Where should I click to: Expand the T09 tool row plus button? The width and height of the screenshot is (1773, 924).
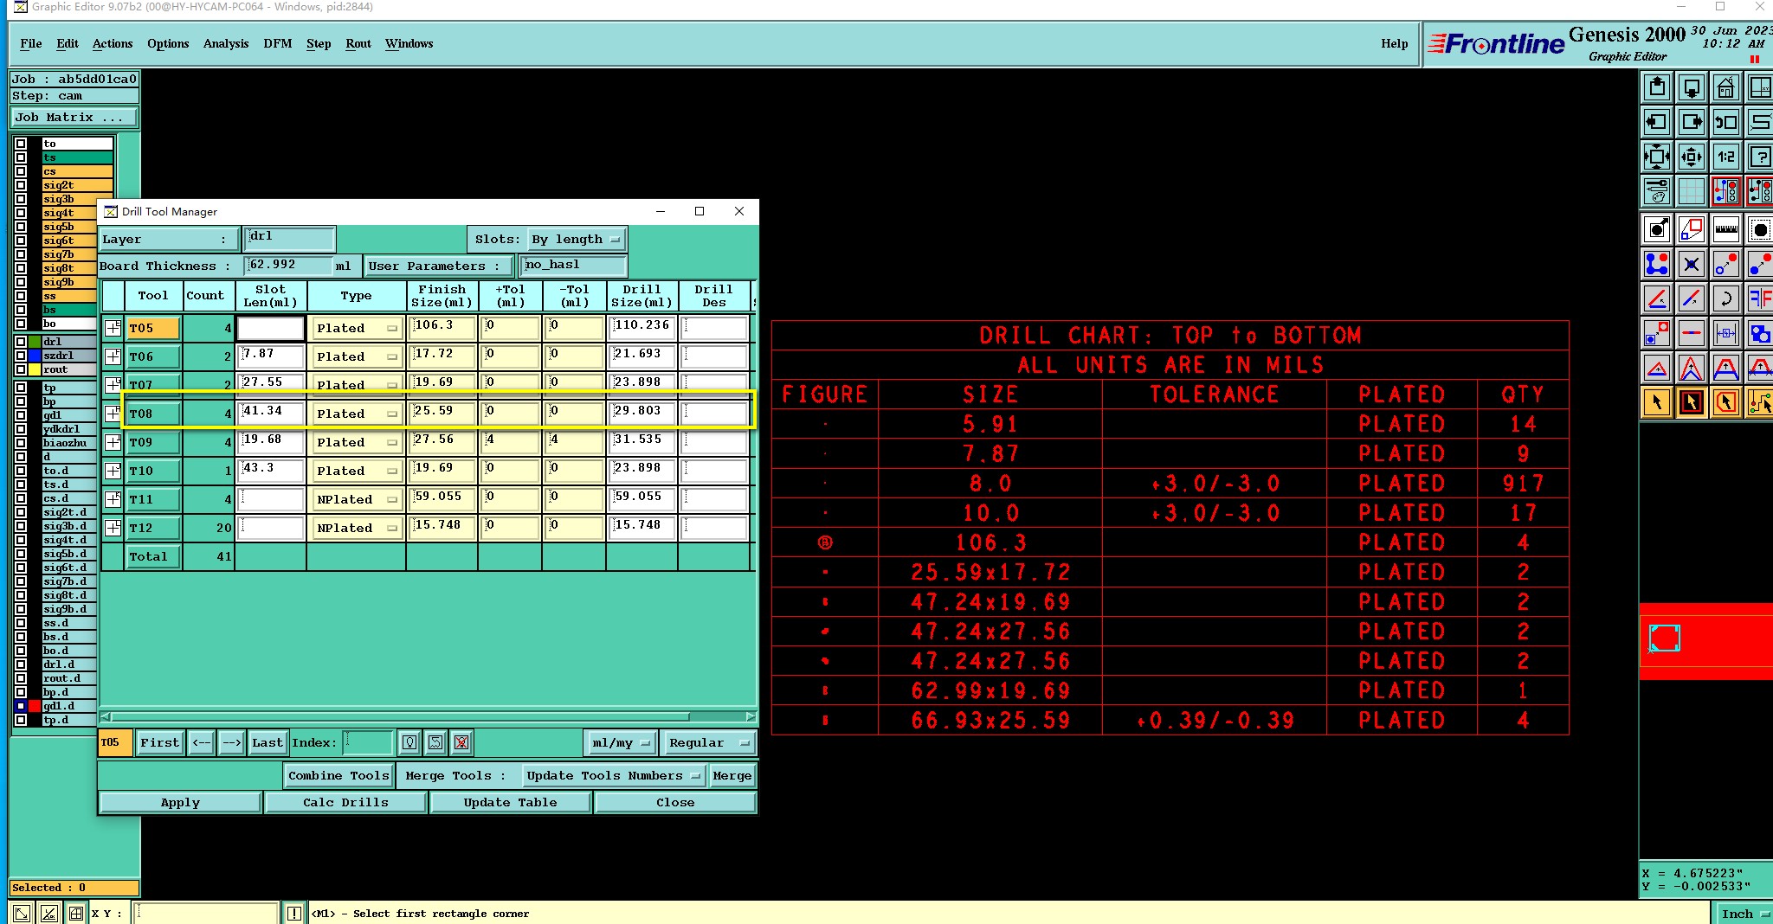coord(113,442)
